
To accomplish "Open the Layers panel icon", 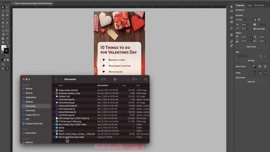I will tap(232, 7).
